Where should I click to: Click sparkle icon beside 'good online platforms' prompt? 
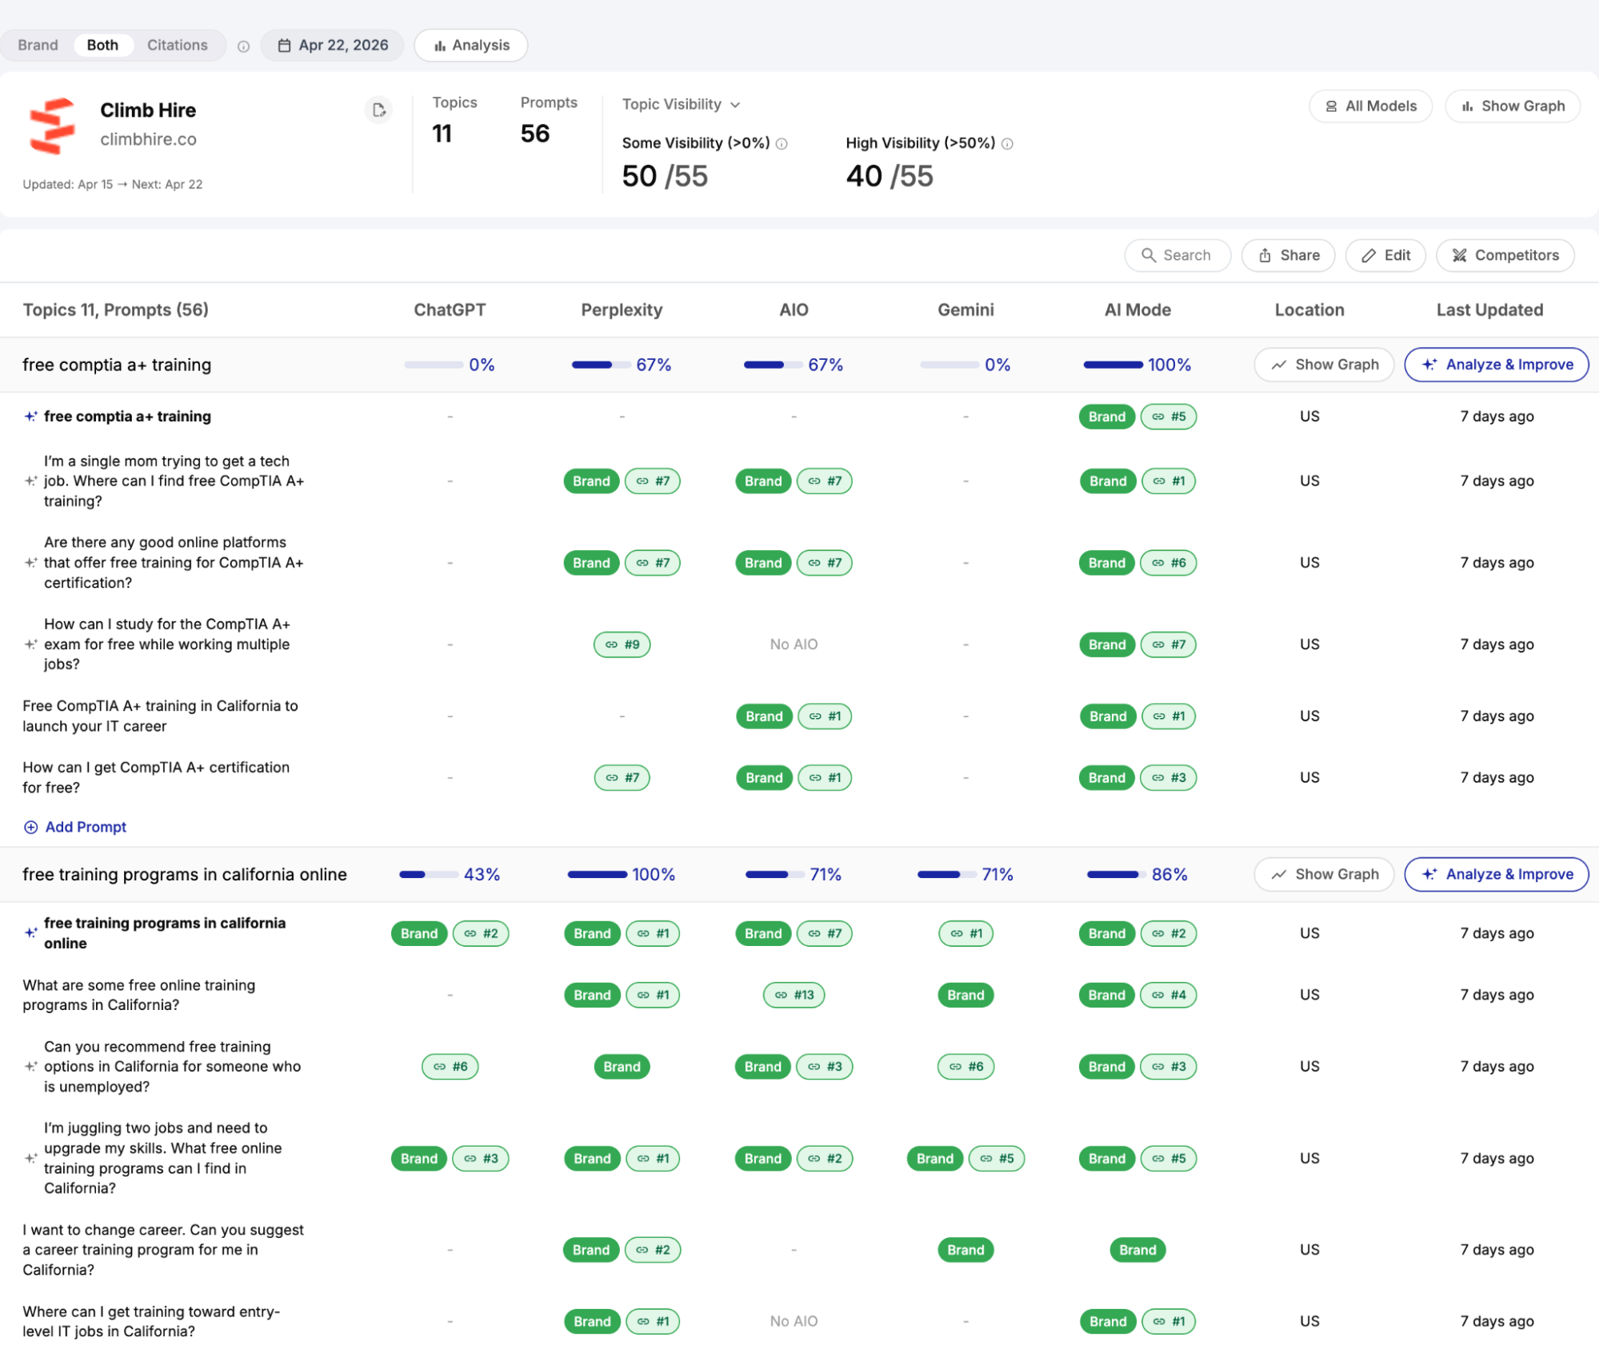click(30, 563)
